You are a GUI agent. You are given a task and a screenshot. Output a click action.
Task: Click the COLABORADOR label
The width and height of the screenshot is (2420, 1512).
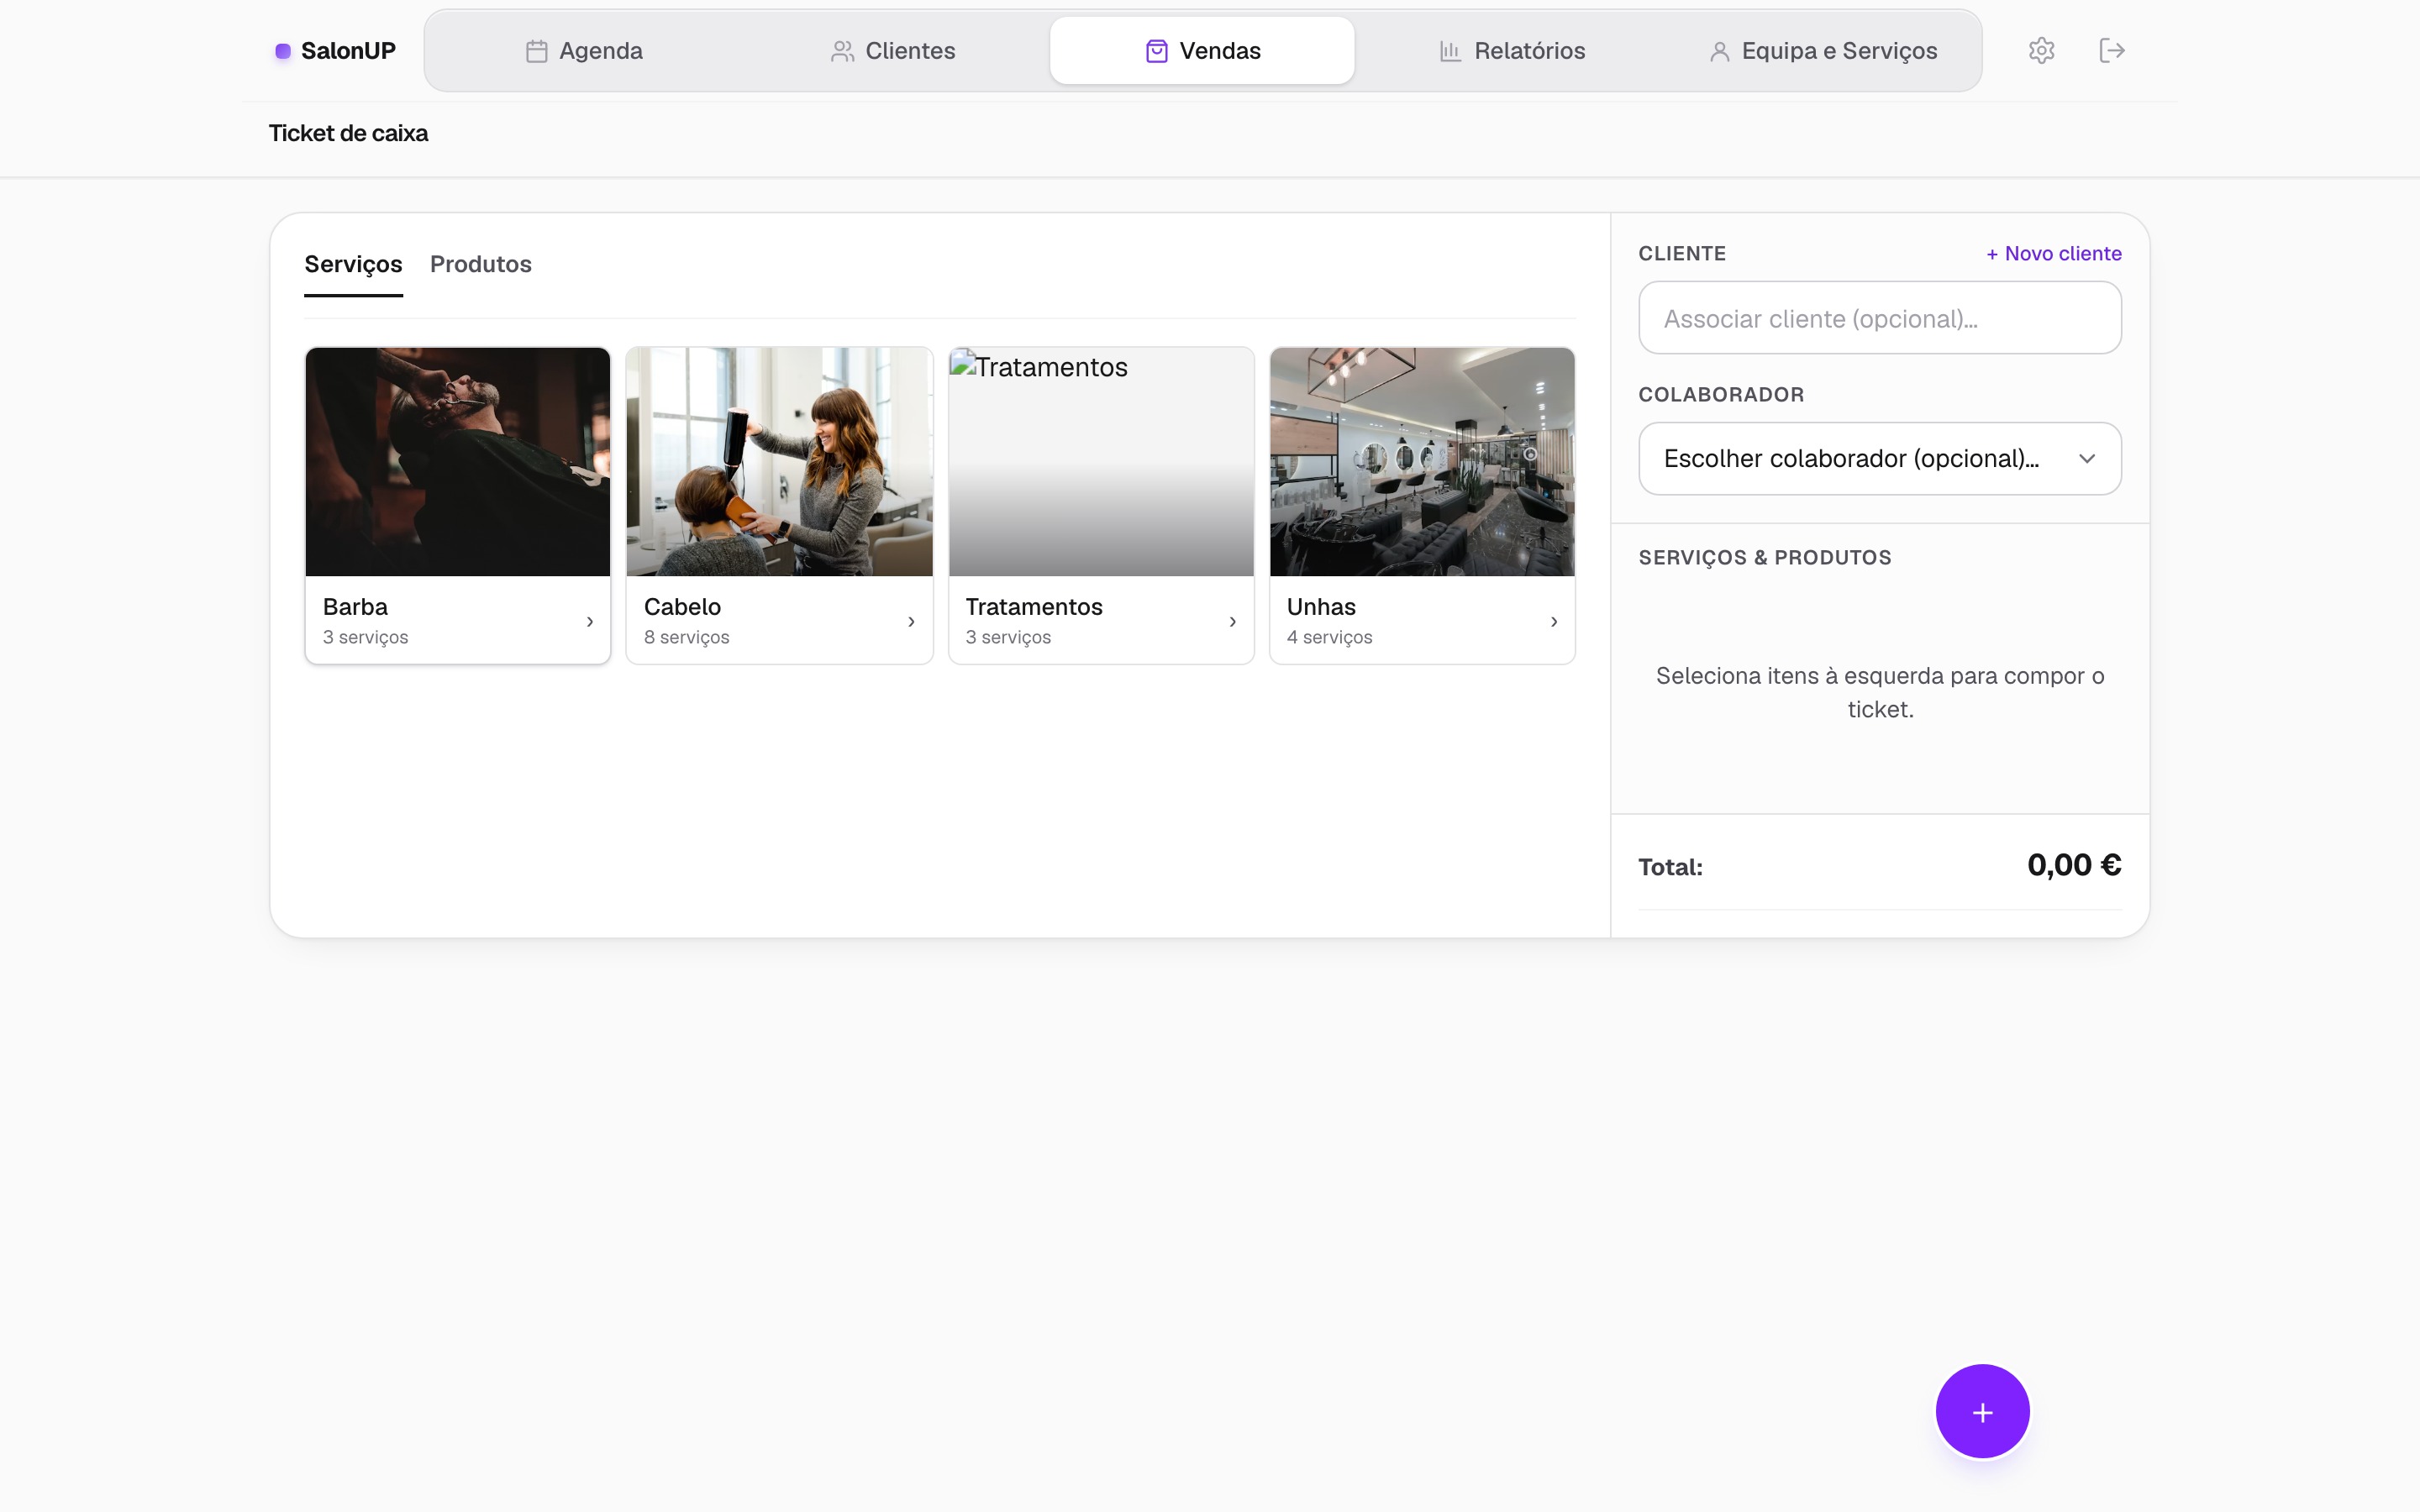point(1721,395)
